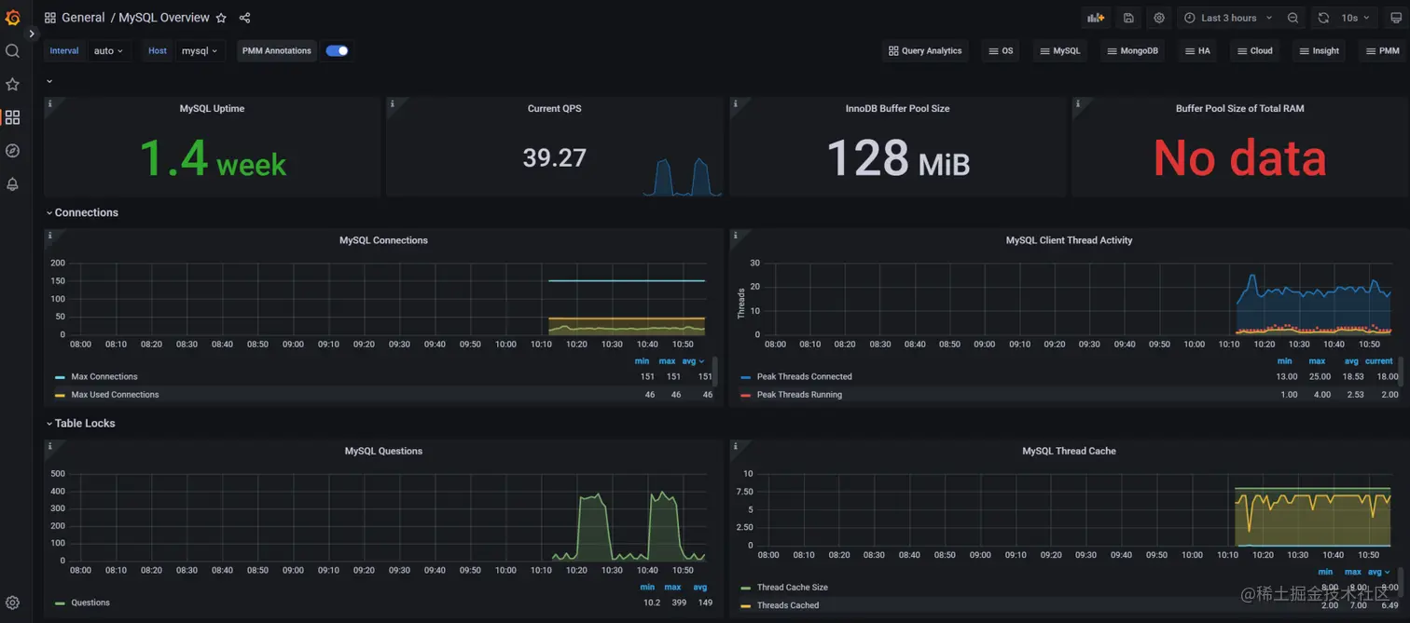Open refresh interval 10s dropdown
The image size is (1410, 623).
[x=1355, y=18]
